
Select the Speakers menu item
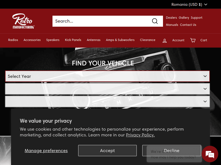click(x=53, y=40)
